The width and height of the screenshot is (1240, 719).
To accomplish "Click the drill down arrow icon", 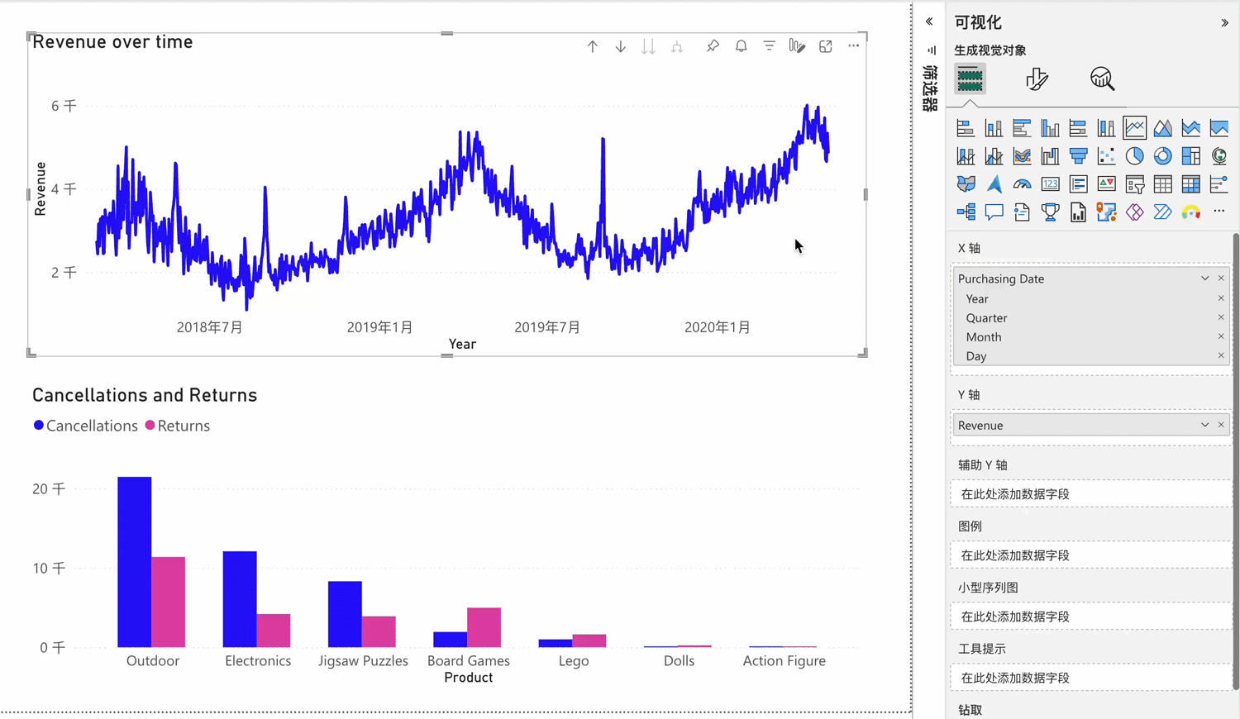I will tap(620, 47).
